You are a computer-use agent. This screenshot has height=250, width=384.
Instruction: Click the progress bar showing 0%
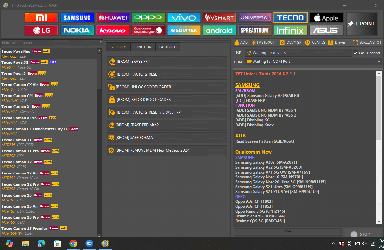[x=287, y=231]
